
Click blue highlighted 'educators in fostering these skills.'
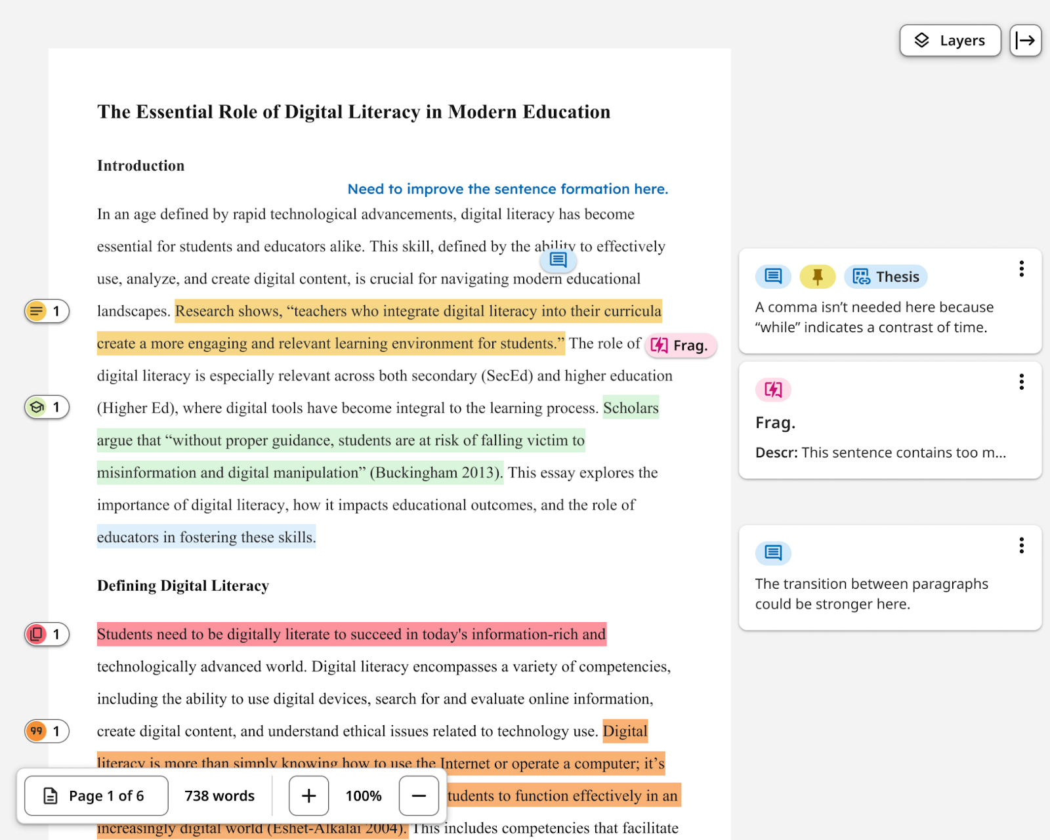206,537
